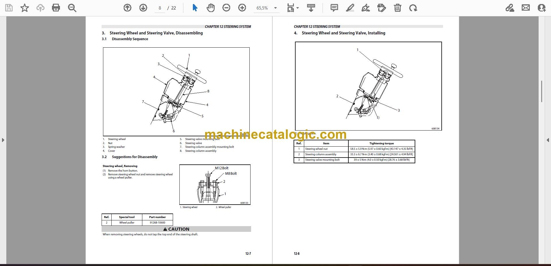
Task: Open the Sign document tool
Action: point(366,8)
